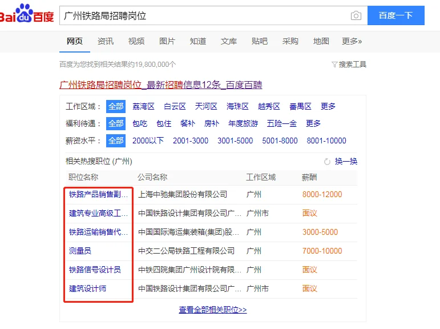Viewport: 440px width, 329px height.
Task: Filter work area by 番禺区
Action: click(x=301, y=106)
